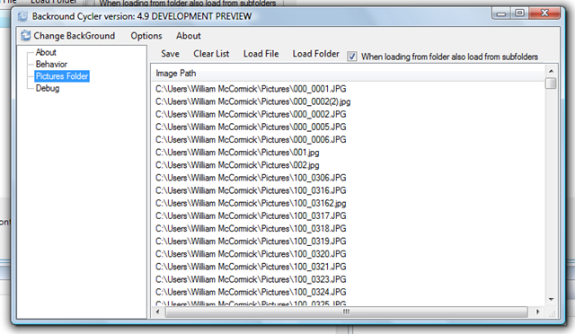Select Debug in the tree panel

48,88
